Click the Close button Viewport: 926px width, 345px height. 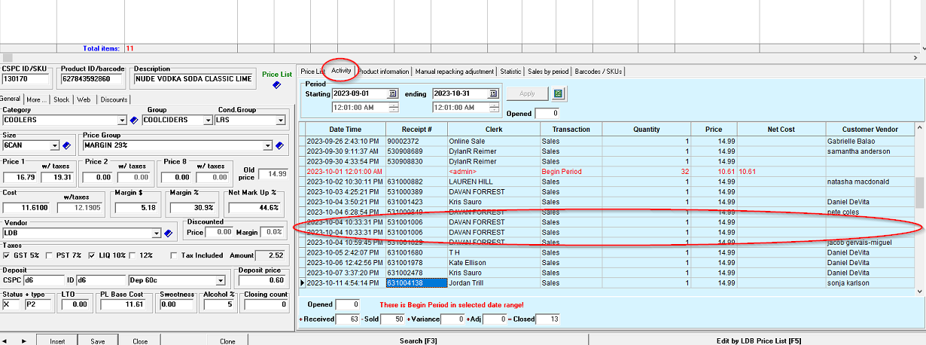pos(140,340)
